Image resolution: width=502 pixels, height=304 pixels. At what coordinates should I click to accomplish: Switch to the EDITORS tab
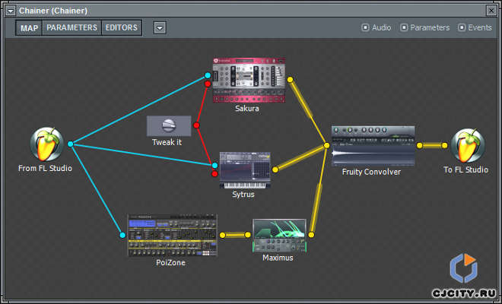pos(122,28)
